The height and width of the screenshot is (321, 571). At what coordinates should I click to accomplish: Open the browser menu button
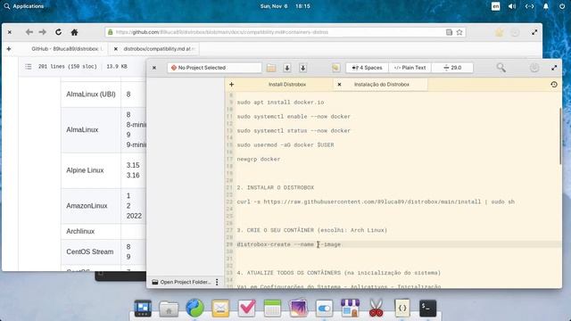[x=515, y=32]
